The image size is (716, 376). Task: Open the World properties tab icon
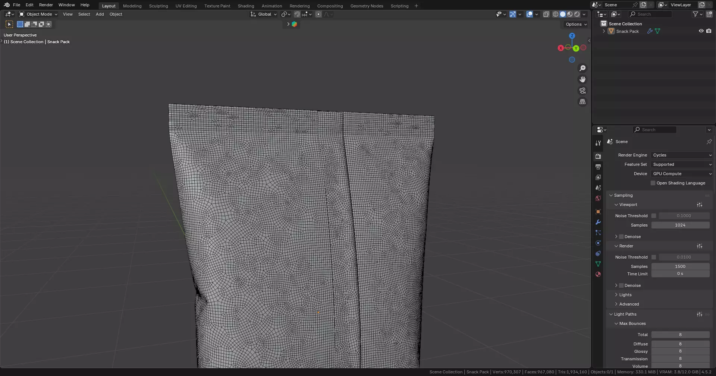pyautogui.click(x=598, y=198)
